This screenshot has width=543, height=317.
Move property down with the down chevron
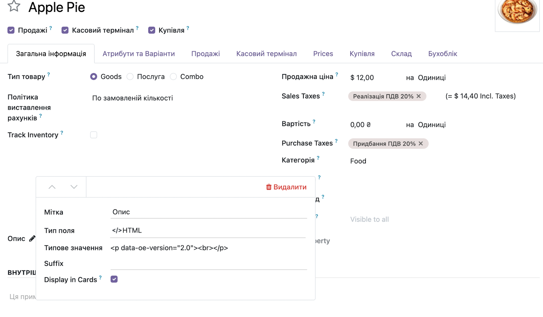(x=74, y=187)
